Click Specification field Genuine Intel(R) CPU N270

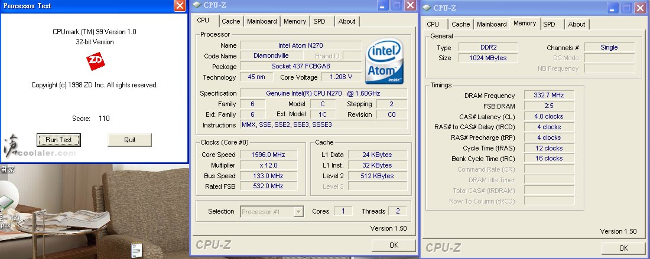point(323,93)
